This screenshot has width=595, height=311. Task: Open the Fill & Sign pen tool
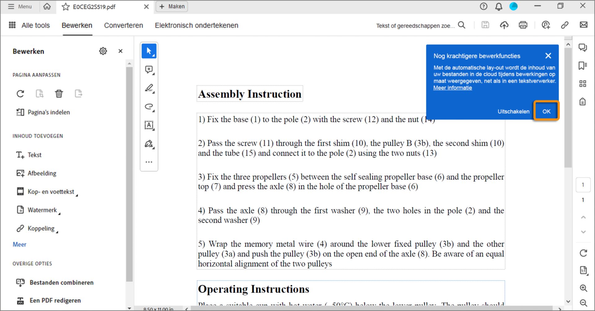tap(149, 144)
